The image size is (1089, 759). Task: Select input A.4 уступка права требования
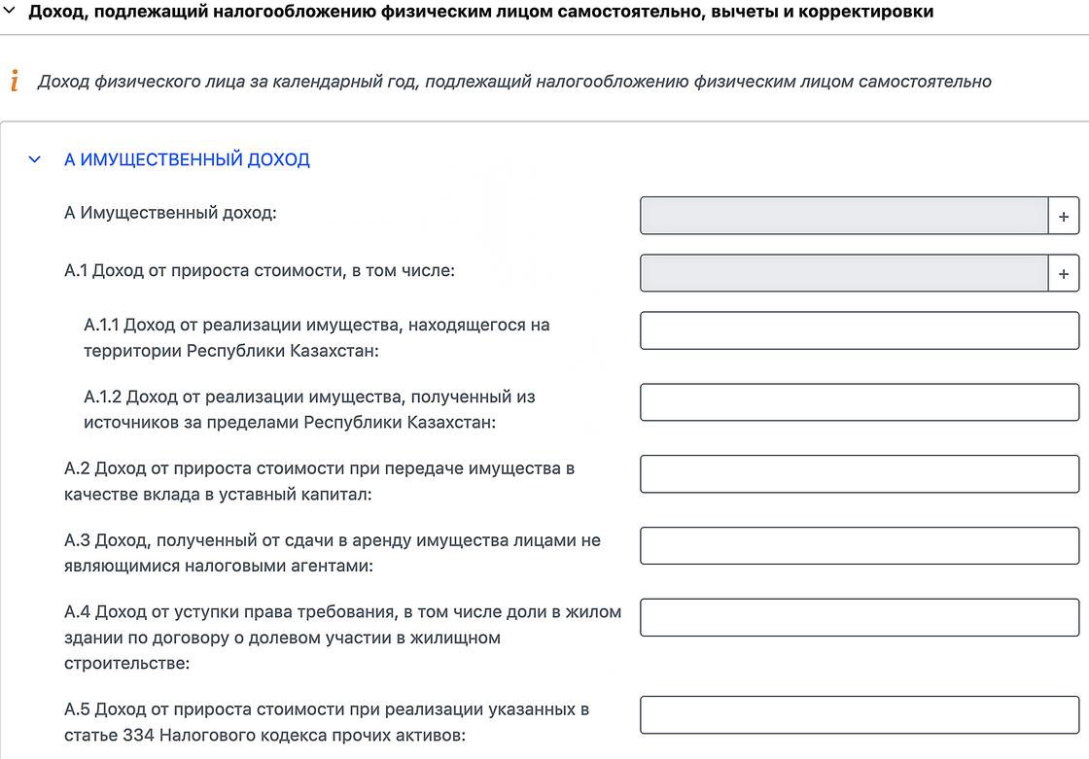(x=860, y=617)
